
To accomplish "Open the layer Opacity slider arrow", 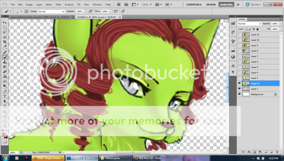I will (x=281, y=24).
